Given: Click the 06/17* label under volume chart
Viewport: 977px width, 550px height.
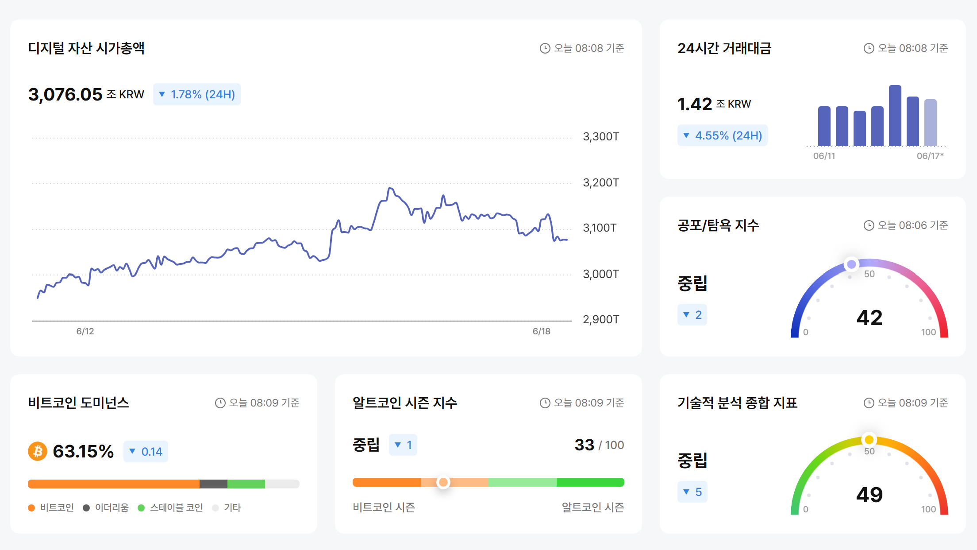Looking at the screenshot, I should pyautogui.click(x=930, y=156).
